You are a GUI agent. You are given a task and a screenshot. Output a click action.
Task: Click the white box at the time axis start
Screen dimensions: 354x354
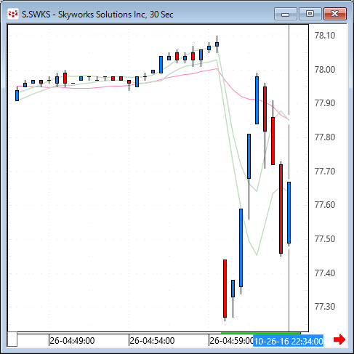click(12, 339)
